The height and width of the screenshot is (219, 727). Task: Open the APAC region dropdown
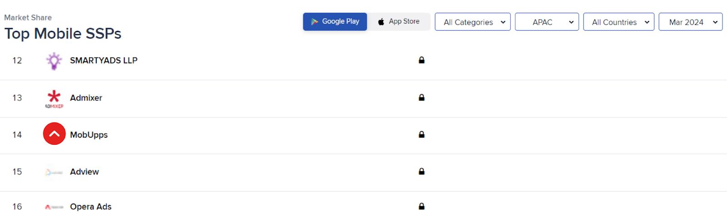click(547, 22)
